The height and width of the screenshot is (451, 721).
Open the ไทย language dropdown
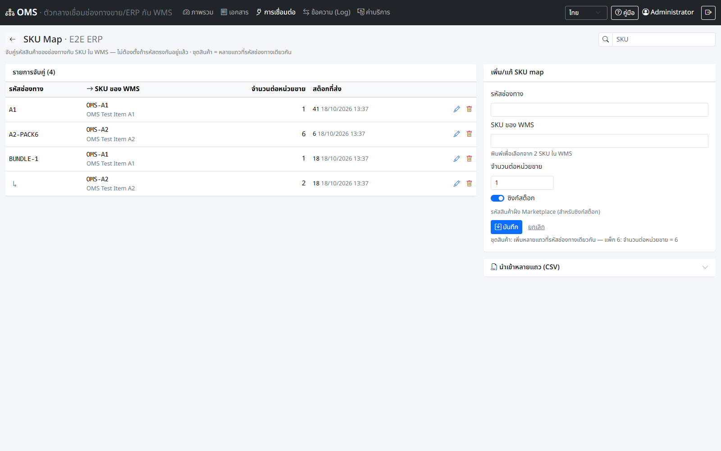click(586, 13)
